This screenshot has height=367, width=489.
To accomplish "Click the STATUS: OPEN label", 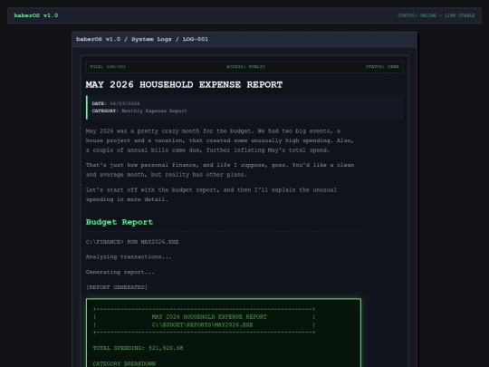I will (x=382, y=67).
